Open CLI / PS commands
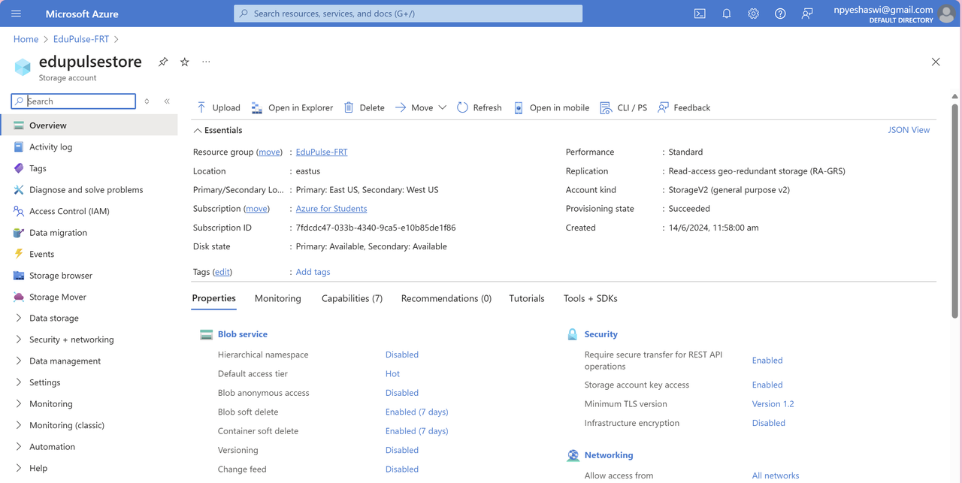962x483 pixels. (x=623, y=107)
